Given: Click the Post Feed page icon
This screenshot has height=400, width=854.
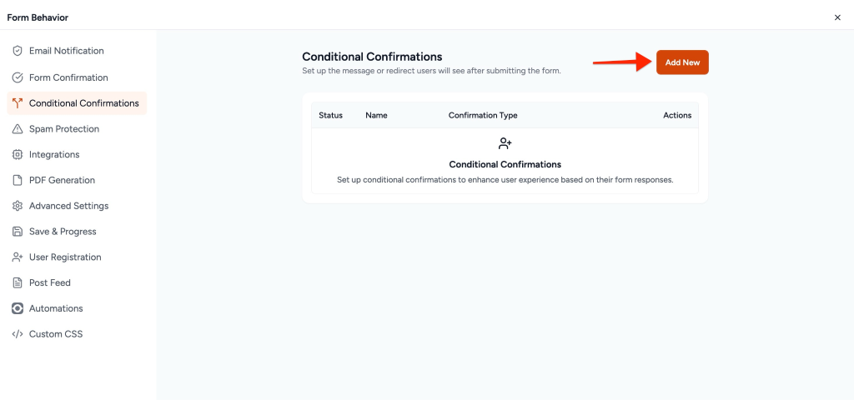Looking at the screenshot, I should click(x=18, y=283).
